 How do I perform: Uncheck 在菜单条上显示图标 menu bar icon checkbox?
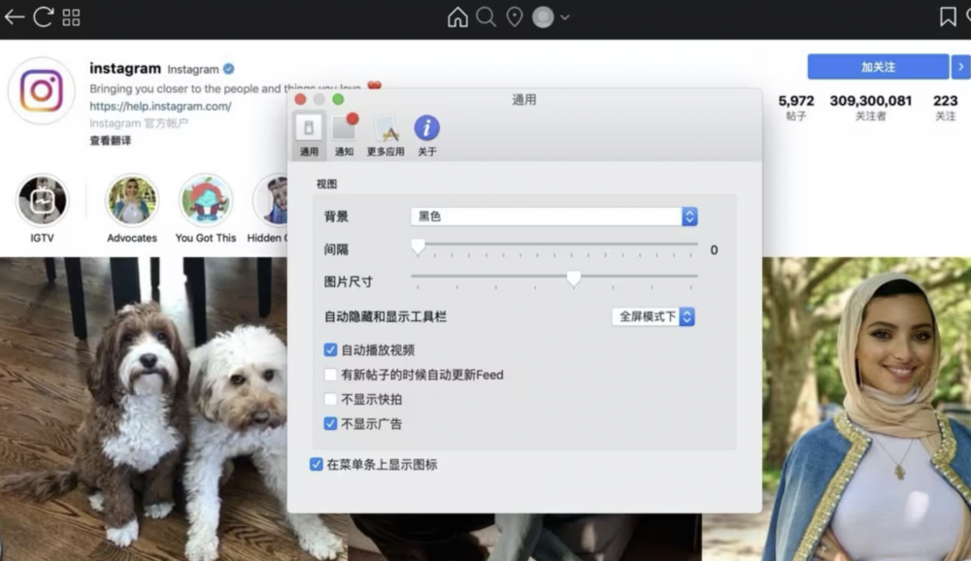[316, 464]
